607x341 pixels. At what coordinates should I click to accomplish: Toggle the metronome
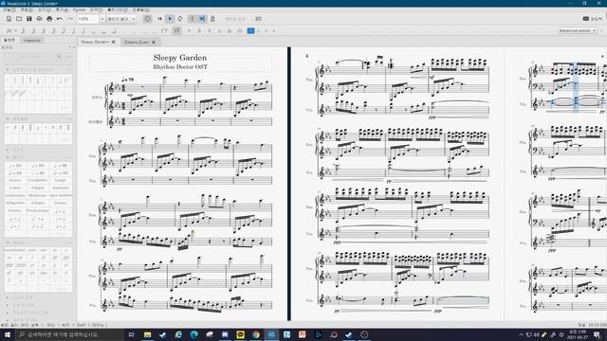pos(212,19)
